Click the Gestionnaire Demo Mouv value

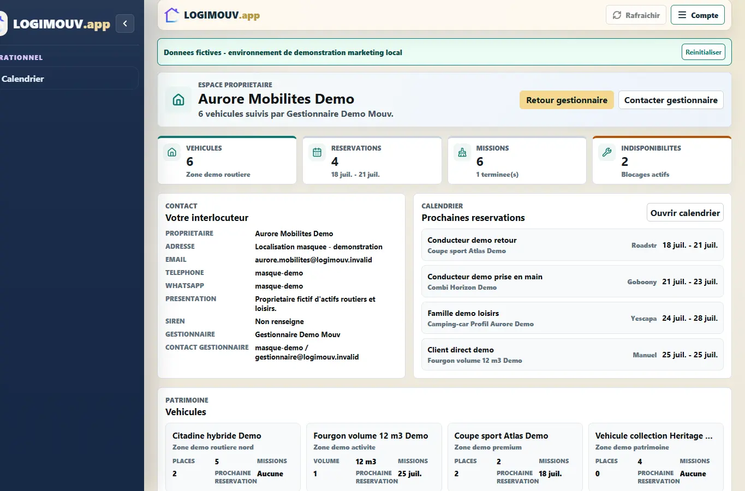[x=297, y=334]
